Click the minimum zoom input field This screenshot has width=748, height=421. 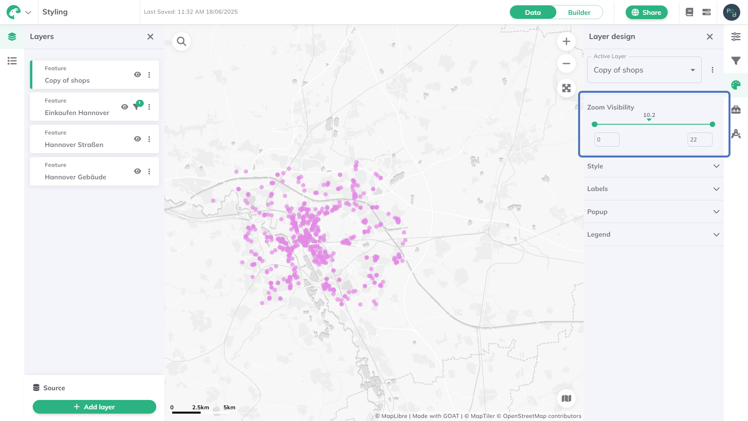(x=607, y=140)
